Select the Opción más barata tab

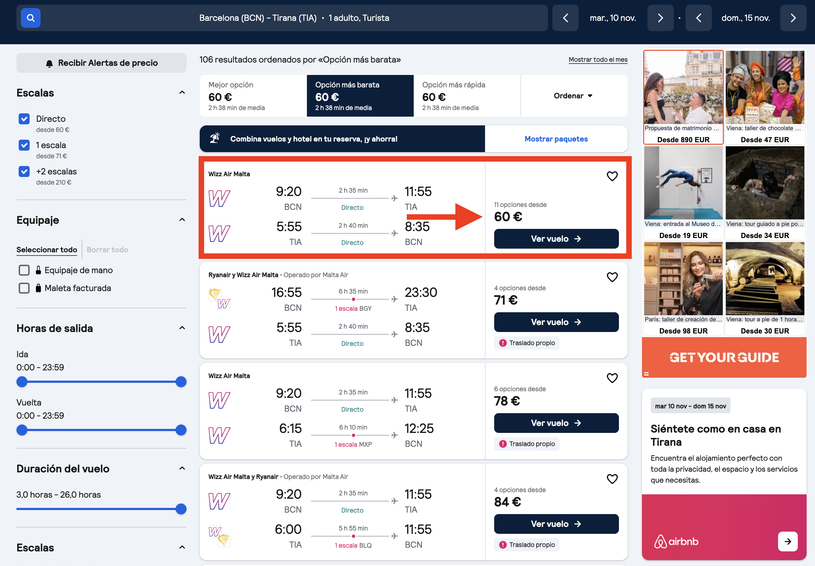(x=360, y=96)
